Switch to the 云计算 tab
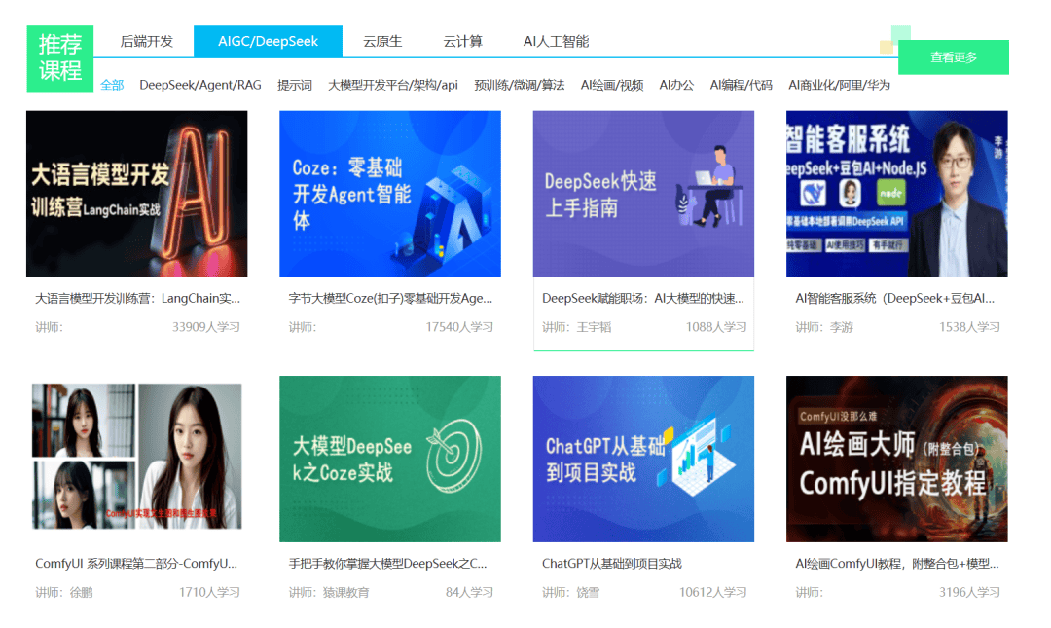 tap(462, 42)
